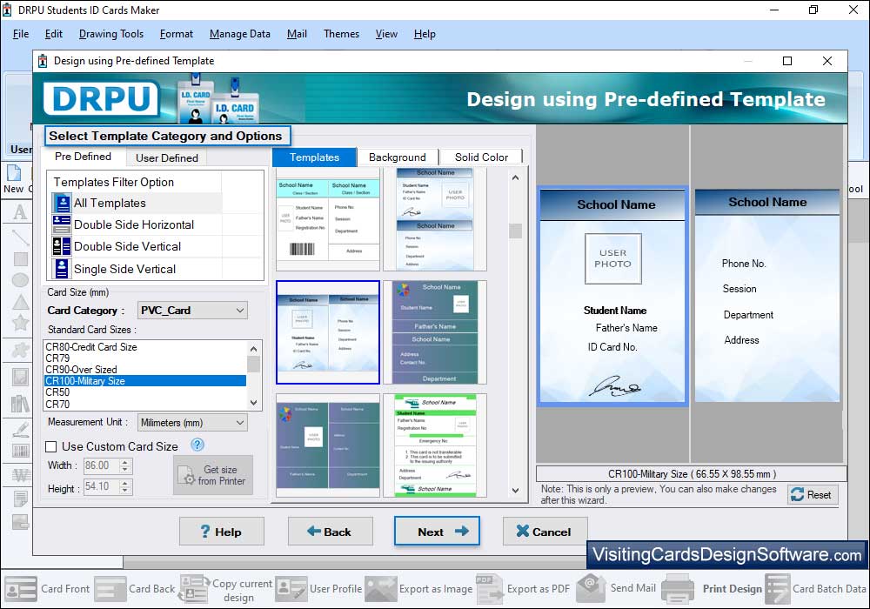Screen dimensions: 870x609
Task: Select CR100-Military Size in list
Action: (144, 380)
